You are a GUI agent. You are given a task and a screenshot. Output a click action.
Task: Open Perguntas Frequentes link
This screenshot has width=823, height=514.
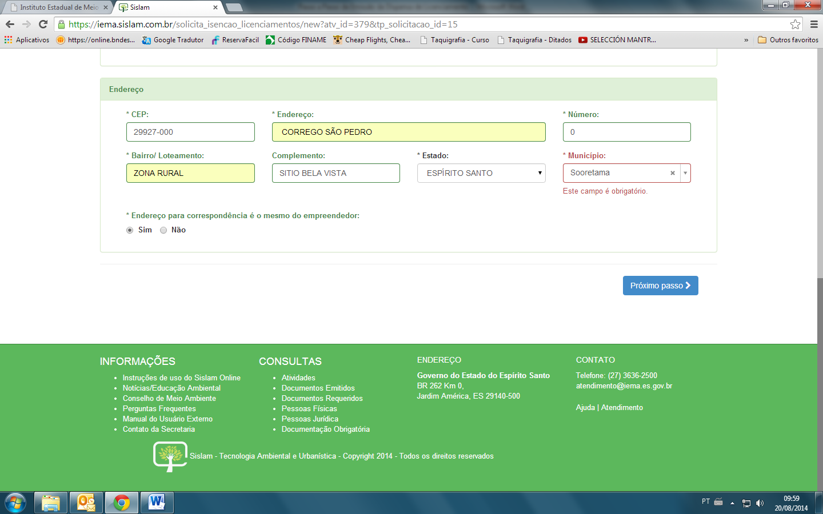[159, 408]
